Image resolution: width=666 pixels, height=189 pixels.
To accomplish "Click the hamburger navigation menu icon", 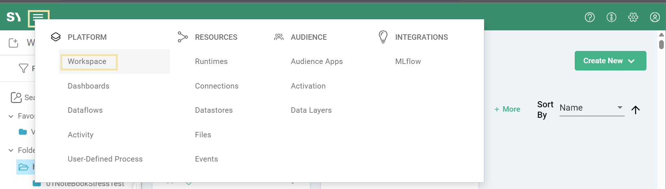I will [38, 17].
